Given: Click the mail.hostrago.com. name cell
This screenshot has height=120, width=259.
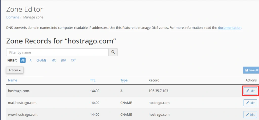Looking at the screenshot, I should 23,103.
